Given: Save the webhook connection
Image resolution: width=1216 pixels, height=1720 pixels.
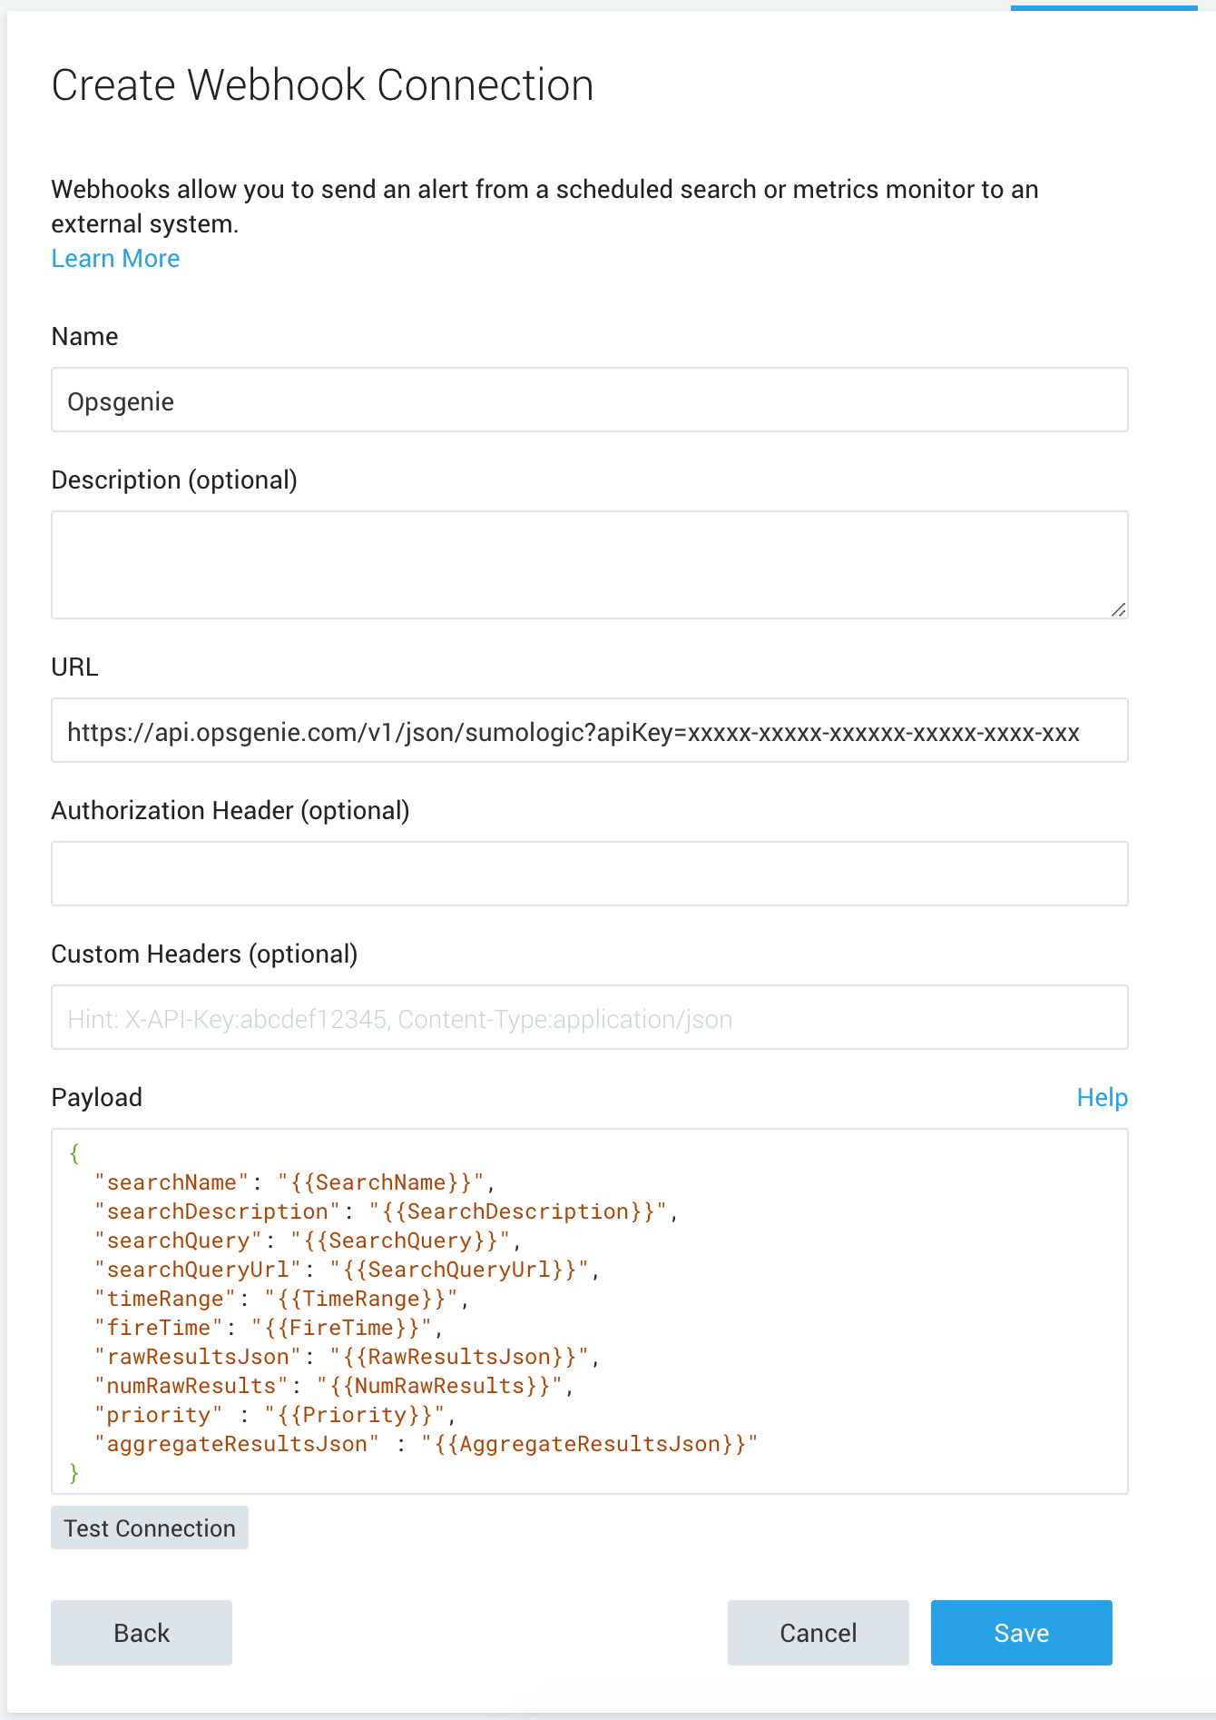Looking at the screenshot, I should 1021,1633.
